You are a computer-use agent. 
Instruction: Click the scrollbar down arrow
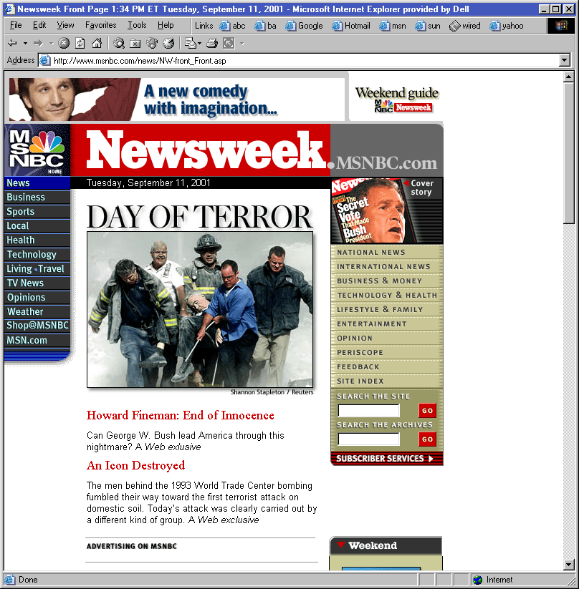(568, 565)
